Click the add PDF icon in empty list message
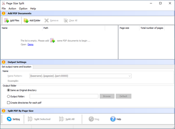 pos(52,40)
